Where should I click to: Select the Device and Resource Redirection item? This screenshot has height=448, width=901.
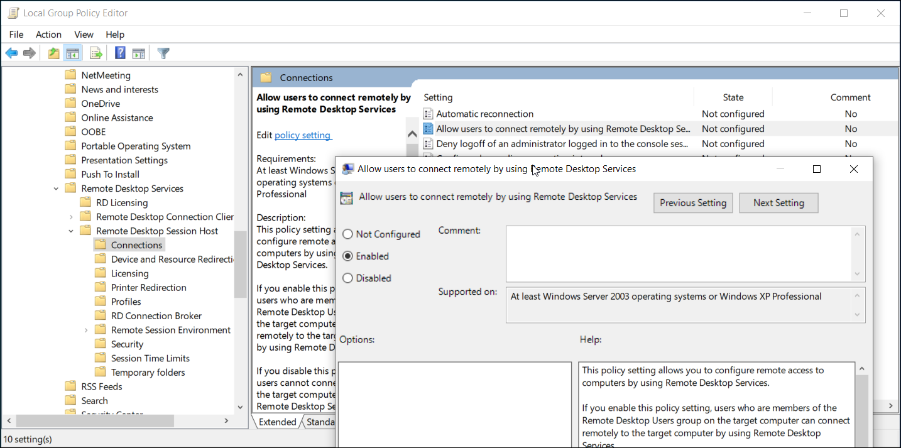pos(172,259)
